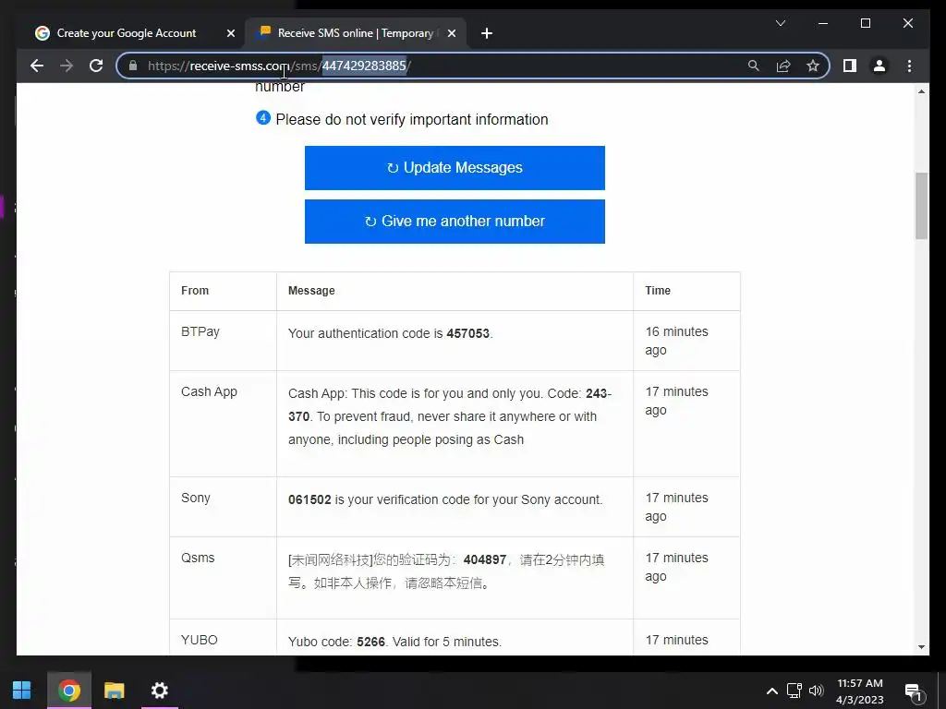
Task: Click the forward navigation arrow
Action: 67,66
